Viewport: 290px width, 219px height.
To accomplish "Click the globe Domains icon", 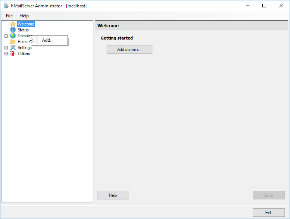I will pyautogui.click(x=13, y=36).
